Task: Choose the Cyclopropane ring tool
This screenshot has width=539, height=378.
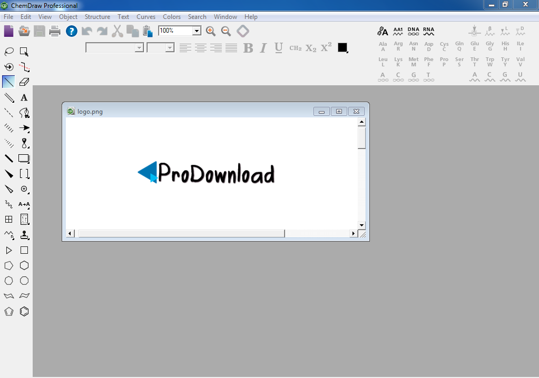Action: [x=8, y=250]
